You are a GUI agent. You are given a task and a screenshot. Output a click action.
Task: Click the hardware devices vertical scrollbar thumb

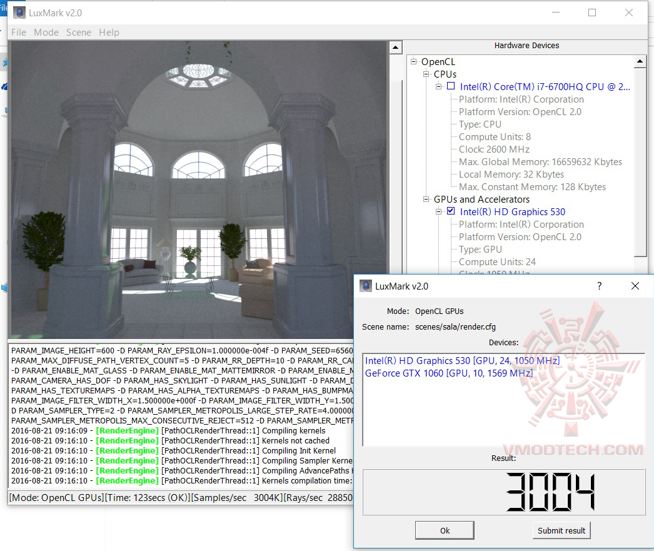pos(640,162)
